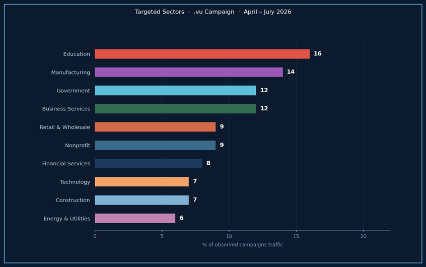426x267 pixels.
Task: Click the chart title mentioning .vu Campaign
Action: tap(213, 12)
